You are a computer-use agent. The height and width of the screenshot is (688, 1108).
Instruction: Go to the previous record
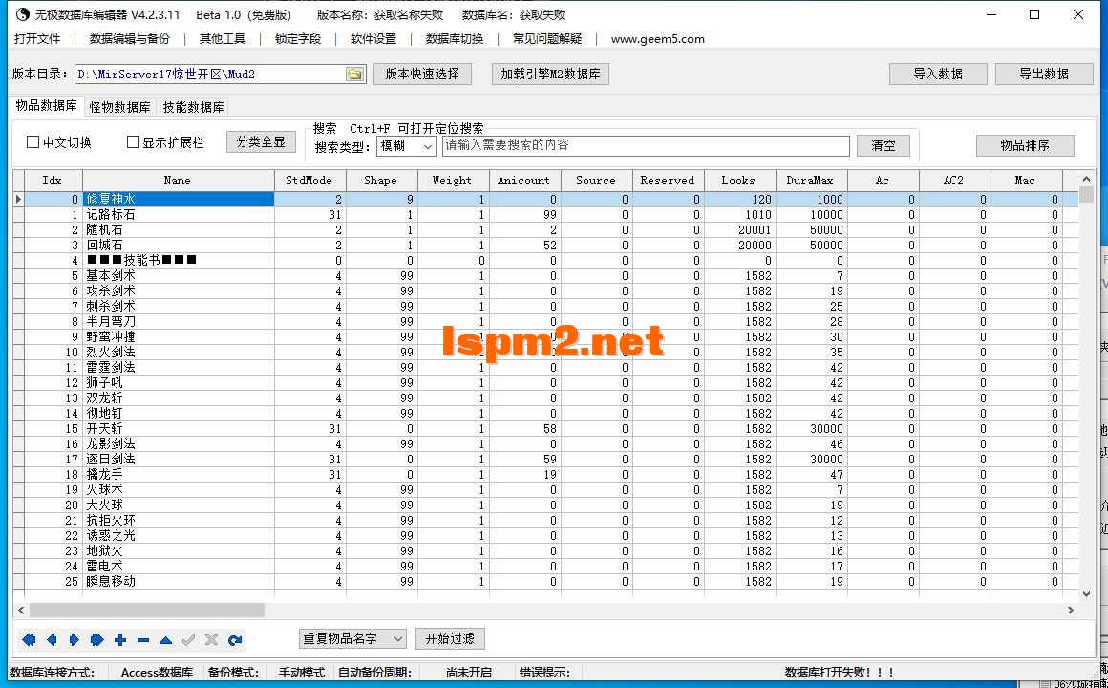pyautogui.click(x=53, y=640)
